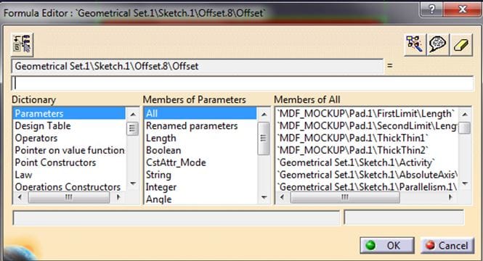Select Boolean parameter type
The height and width of the screenshot is (261, 483).
tap(163, 150)
